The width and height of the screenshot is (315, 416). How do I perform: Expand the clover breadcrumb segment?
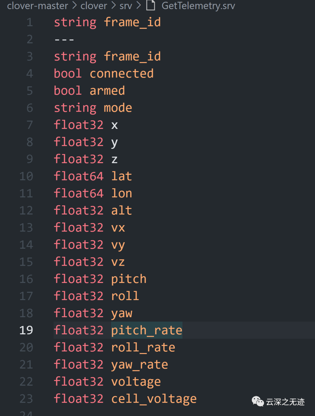click(x=94, y=6)
